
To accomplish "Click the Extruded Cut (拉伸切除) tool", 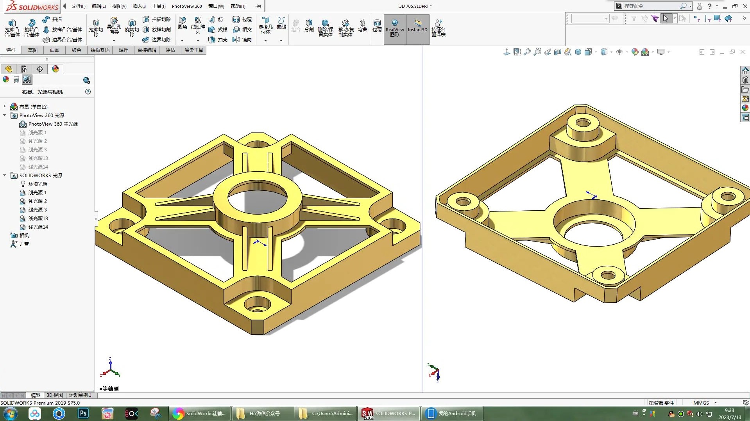I will 96,28.
